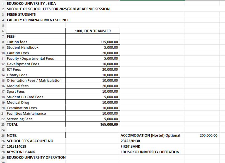Select the Student Handbook label cell
This screenshot has height=163, width=225.
click(x=23, y=47)
